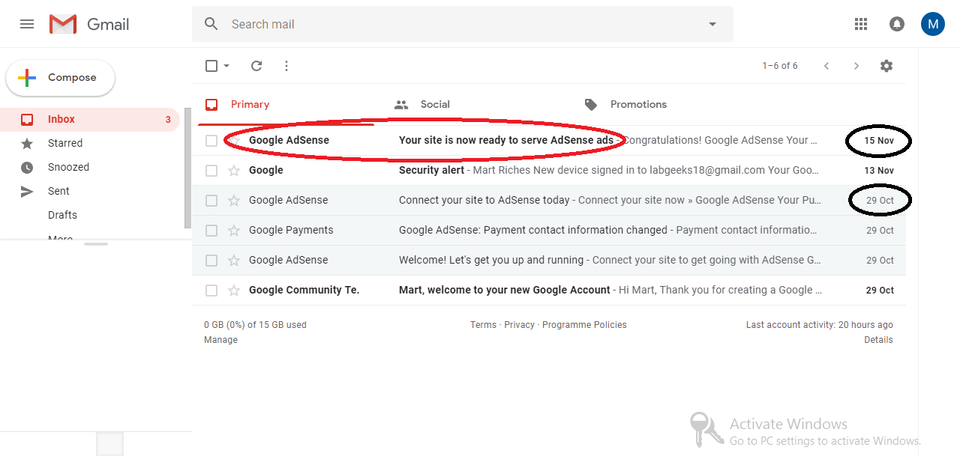Select the Google Community Team email checkbox

coord(211,291)
